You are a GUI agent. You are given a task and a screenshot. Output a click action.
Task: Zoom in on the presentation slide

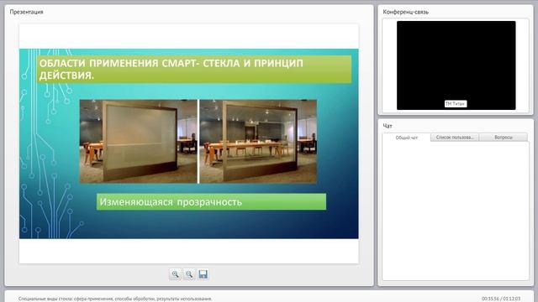(175, 274)
